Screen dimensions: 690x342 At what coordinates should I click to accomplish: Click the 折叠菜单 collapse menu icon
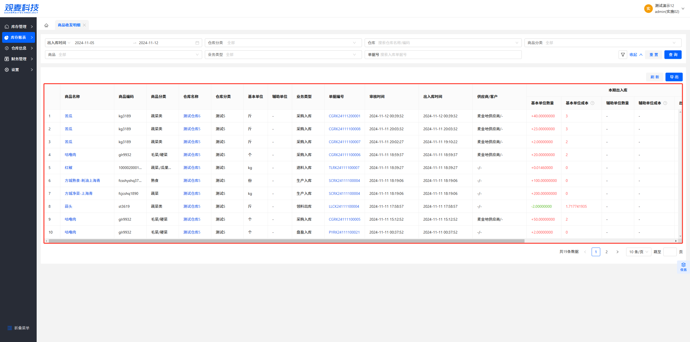point(10,328)
